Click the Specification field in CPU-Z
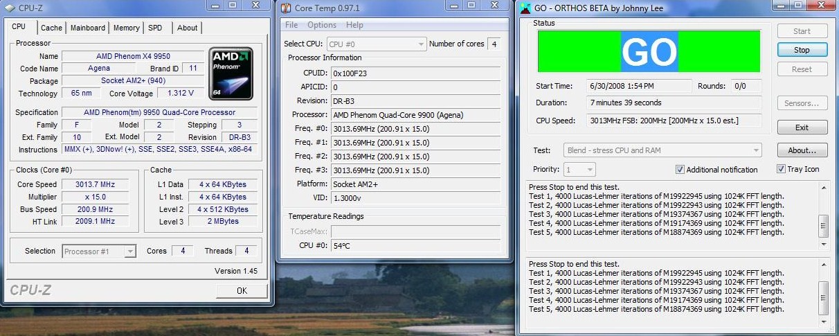The height and width of the screenshot is (336, 839). (160, 112)
